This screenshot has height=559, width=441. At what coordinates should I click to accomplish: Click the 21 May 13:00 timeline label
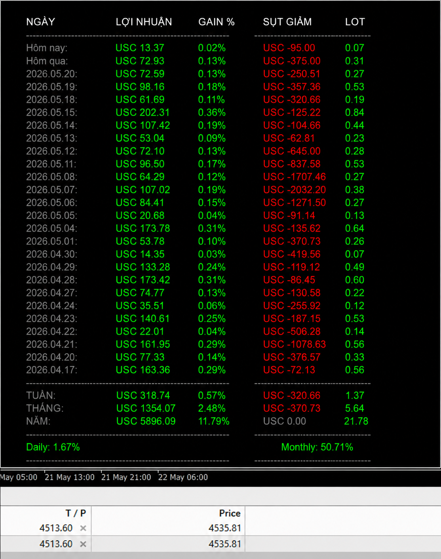click(x=70, y=477)
